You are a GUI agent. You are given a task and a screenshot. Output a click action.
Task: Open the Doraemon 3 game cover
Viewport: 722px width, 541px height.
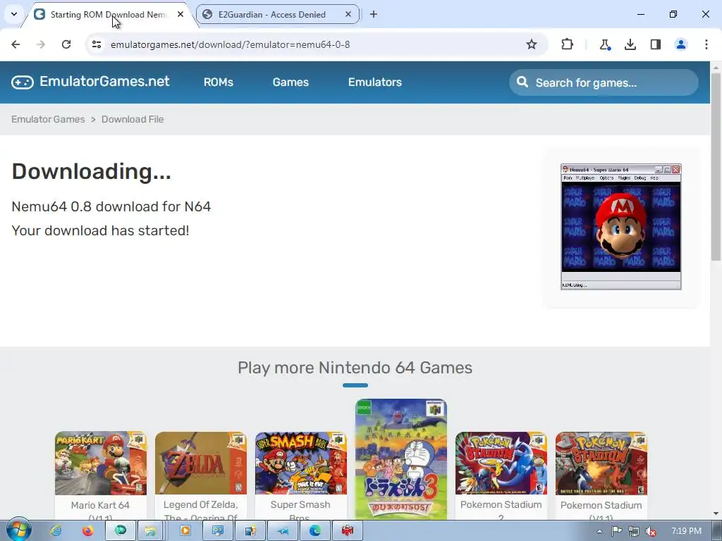click(x=401, y=459)
